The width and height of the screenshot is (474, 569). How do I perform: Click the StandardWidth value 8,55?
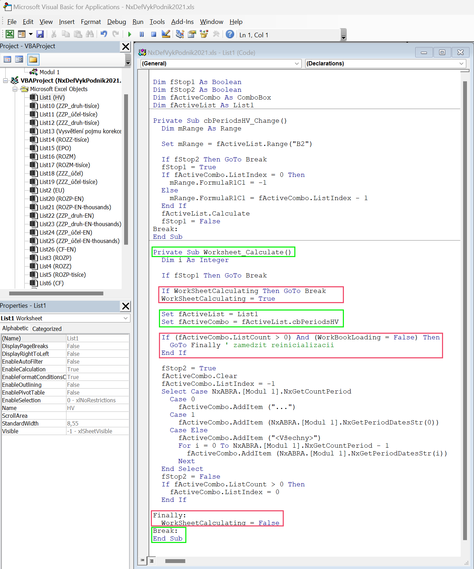point(98,423)
